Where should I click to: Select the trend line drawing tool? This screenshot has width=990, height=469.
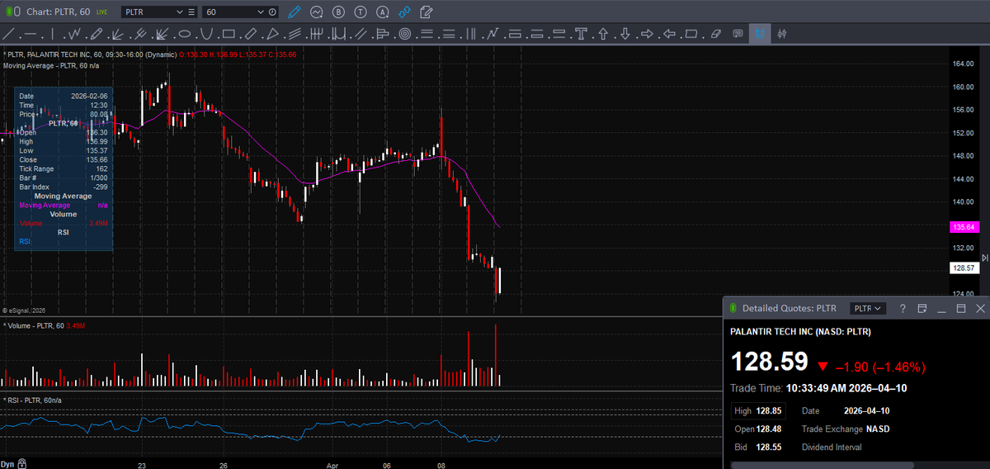(8, 34)
